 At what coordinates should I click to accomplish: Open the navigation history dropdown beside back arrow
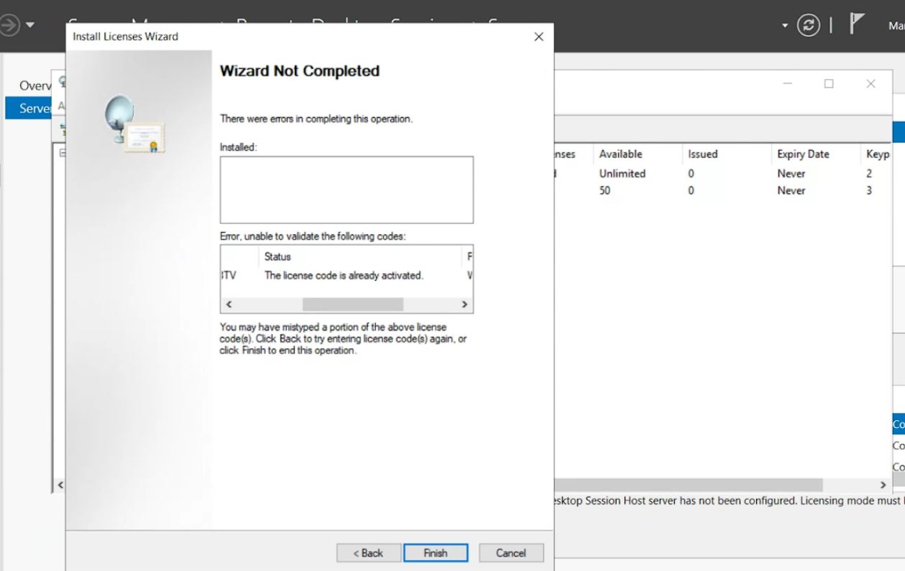[x=30, y=25]
